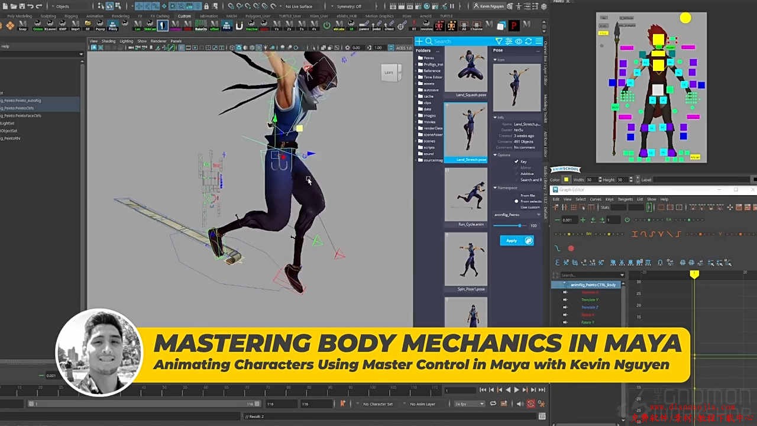
Task: Click the yellow Color swatch
Action: click(567, 179)
